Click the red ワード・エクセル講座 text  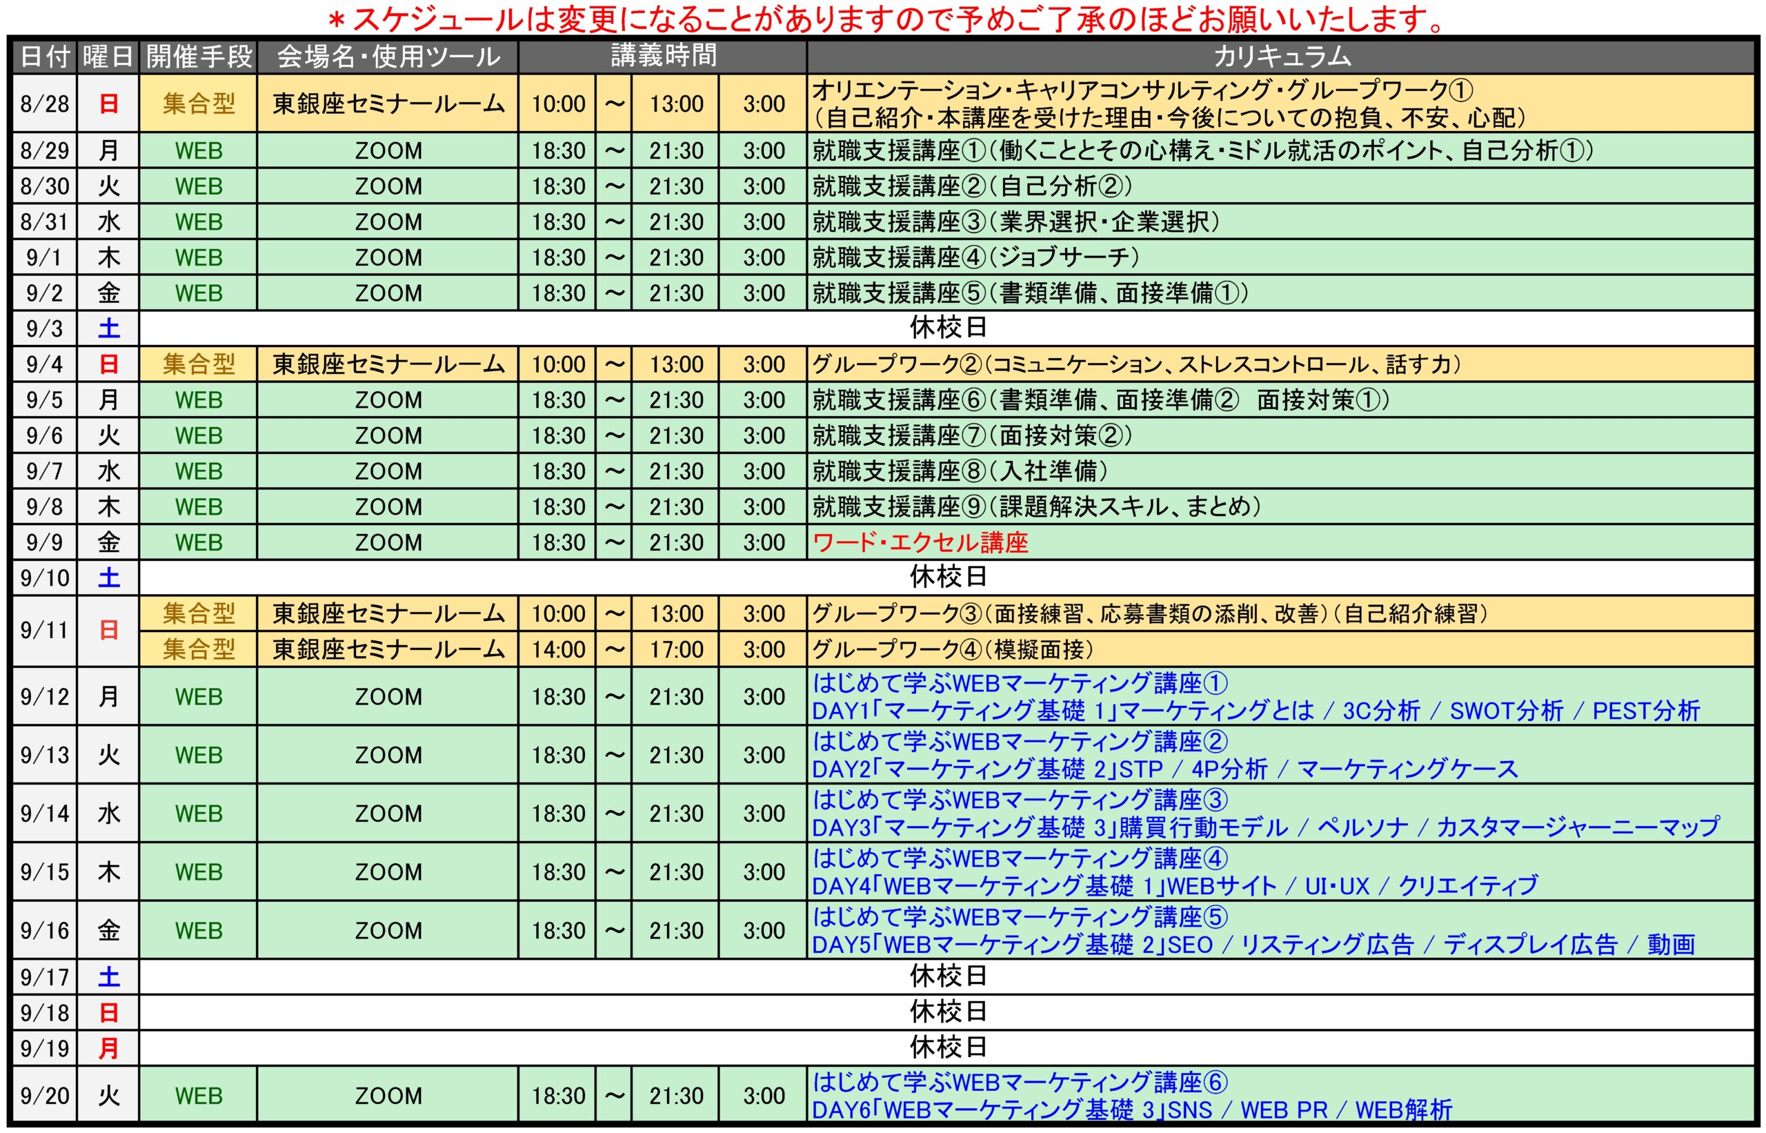[920, 543]
